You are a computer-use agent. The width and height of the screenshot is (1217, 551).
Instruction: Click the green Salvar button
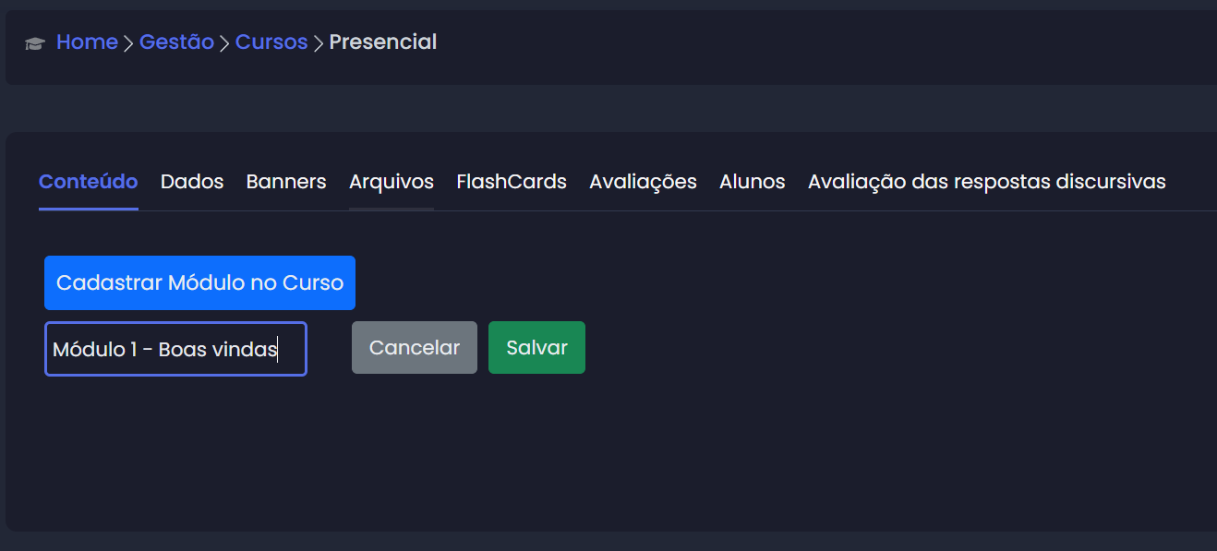(x=536, y=348)
